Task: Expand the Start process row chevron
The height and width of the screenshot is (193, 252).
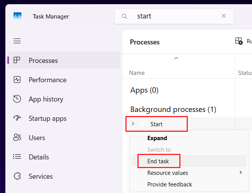Action: point(133,124)
